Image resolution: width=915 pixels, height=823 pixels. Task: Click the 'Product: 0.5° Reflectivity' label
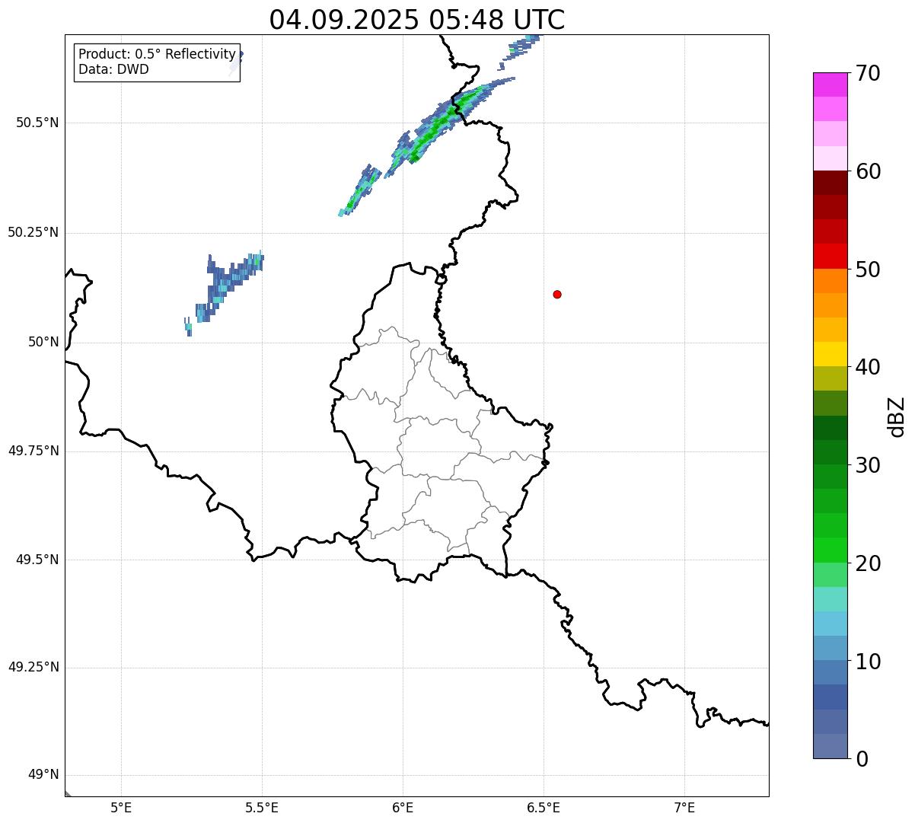coord(157,54)
